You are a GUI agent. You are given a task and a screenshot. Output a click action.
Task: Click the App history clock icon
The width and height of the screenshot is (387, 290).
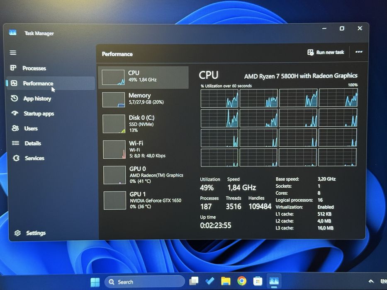(15, 99)
